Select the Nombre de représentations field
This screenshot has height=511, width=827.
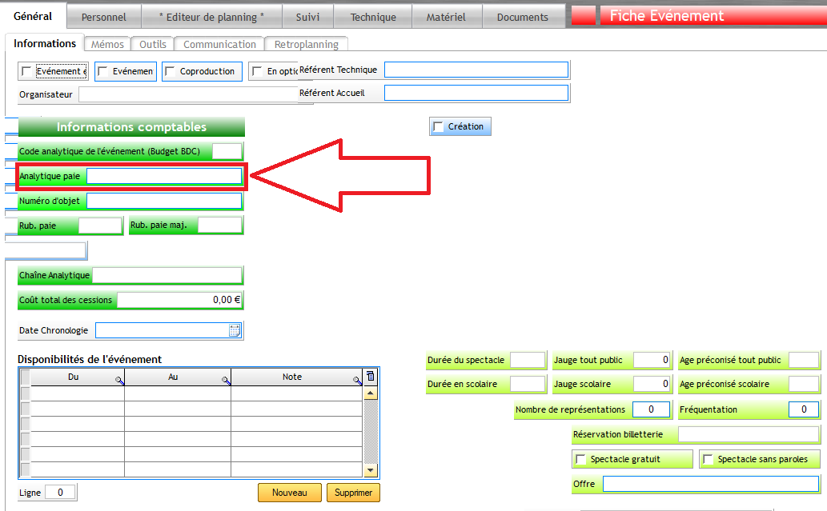click(x=651, y=409)
